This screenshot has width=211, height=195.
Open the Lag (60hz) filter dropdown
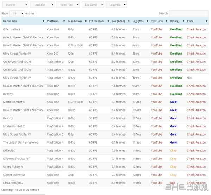pyautogui.click(x=93, y=5)
